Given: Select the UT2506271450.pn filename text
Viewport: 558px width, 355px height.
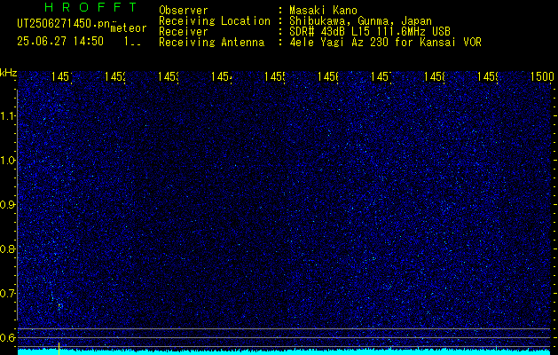Looking at the screenshot, I should tap(63, 23).
